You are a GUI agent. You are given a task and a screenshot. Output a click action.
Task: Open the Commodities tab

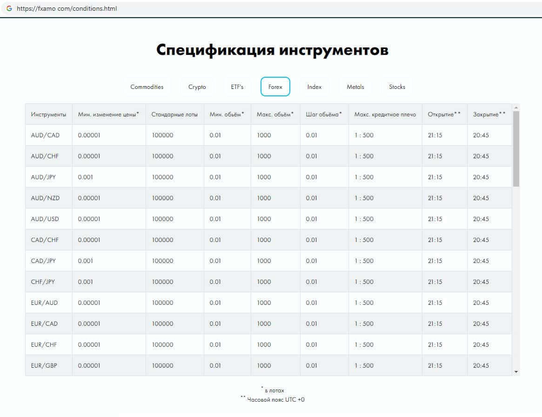pos(147,87)
